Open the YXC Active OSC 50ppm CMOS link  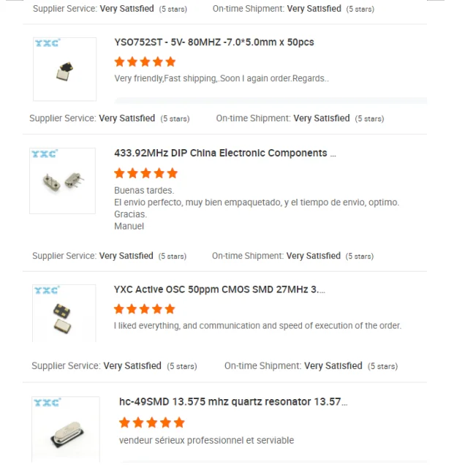pos(219,289)
